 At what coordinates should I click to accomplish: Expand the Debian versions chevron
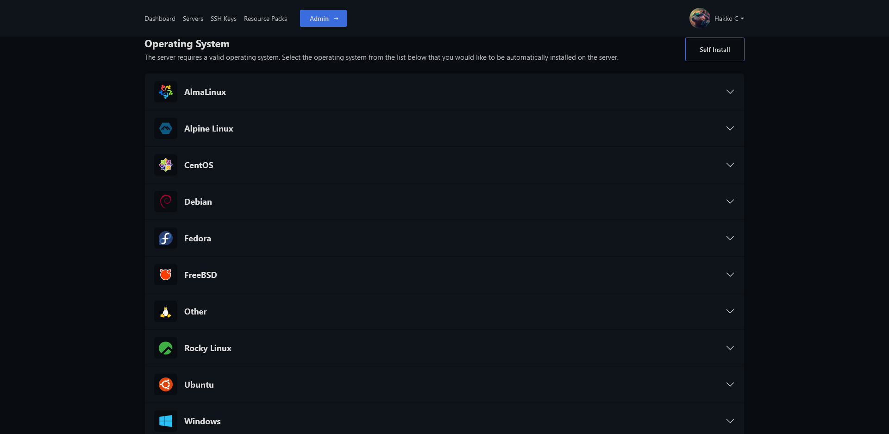point(730,201)
